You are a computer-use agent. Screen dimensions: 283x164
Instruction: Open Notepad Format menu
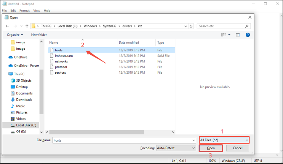(x=24, y=11)
